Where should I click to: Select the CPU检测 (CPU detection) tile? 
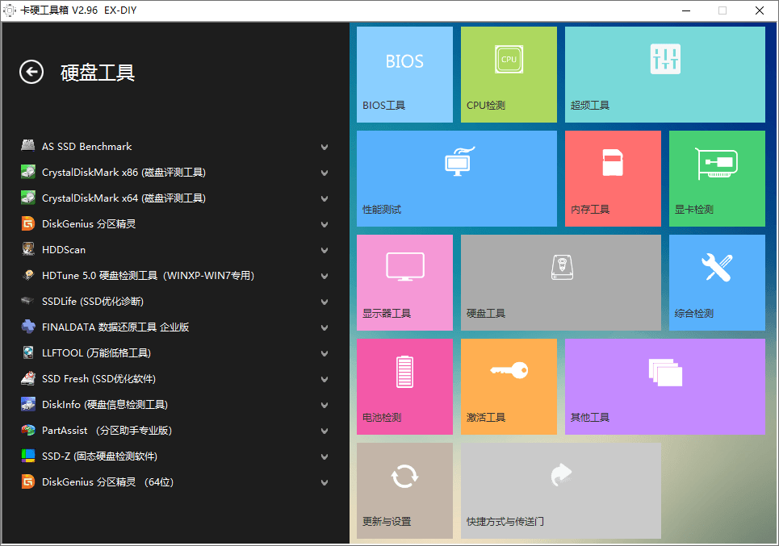click(x=508, y=74)
